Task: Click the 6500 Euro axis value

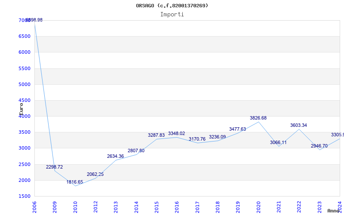Action: pos(25,37)
